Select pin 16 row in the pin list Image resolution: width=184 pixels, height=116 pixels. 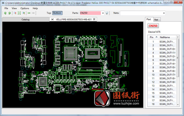(162, 97)
